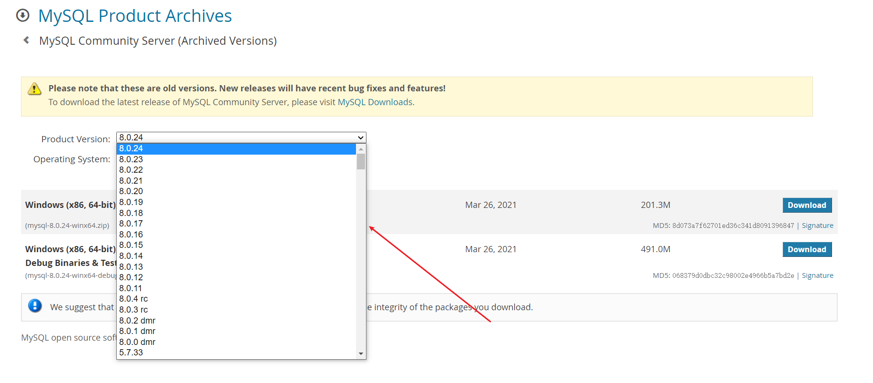Select version 8.0.17 option
873x383 pixels.
click(236, 224)
